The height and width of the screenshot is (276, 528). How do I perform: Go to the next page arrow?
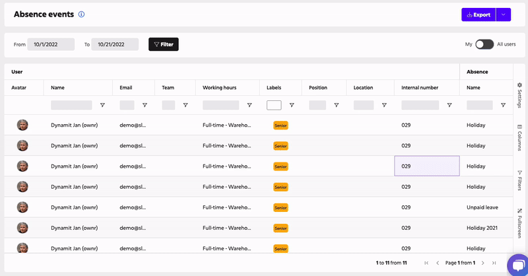tap(483, 263)
